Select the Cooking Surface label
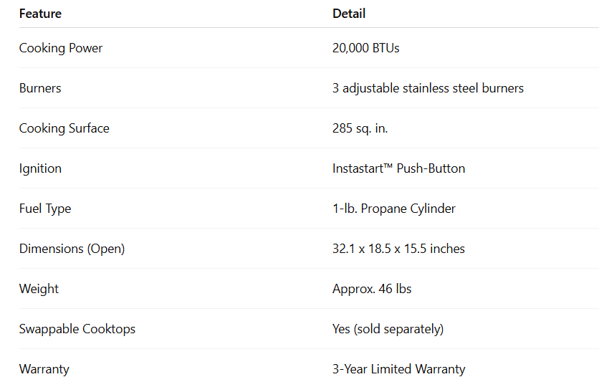The height and width of the screenshot is (387, 599). tap(64, 128)
